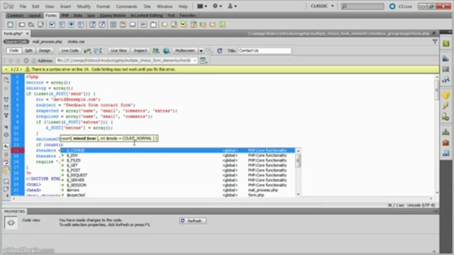The image size is (454, 255).
Task: Insert a Spry Validation Checkbox
Action: pos(184,24)
